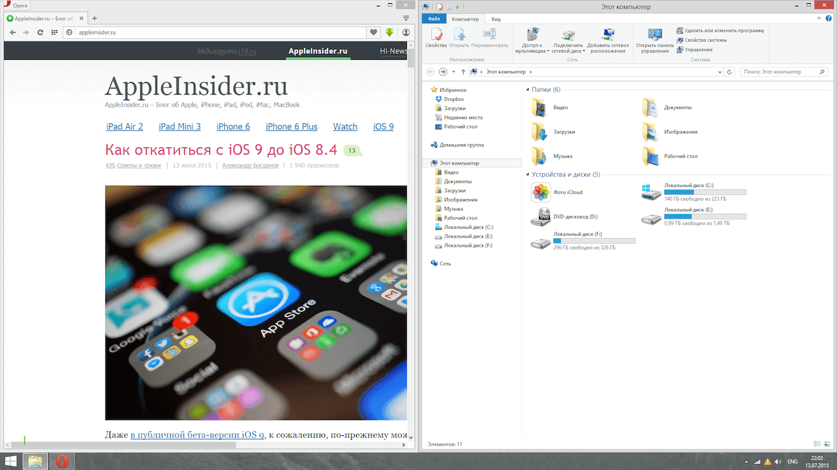Open the Opera menu button
This screenshot has width=837, height=470.
[406, 18]
